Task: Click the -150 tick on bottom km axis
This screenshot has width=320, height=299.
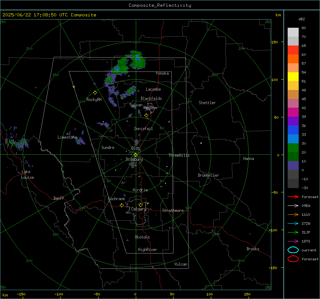Action: tap(21, 294)
